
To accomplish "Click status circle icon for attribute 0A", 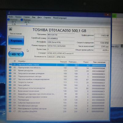I will [10, 88].
